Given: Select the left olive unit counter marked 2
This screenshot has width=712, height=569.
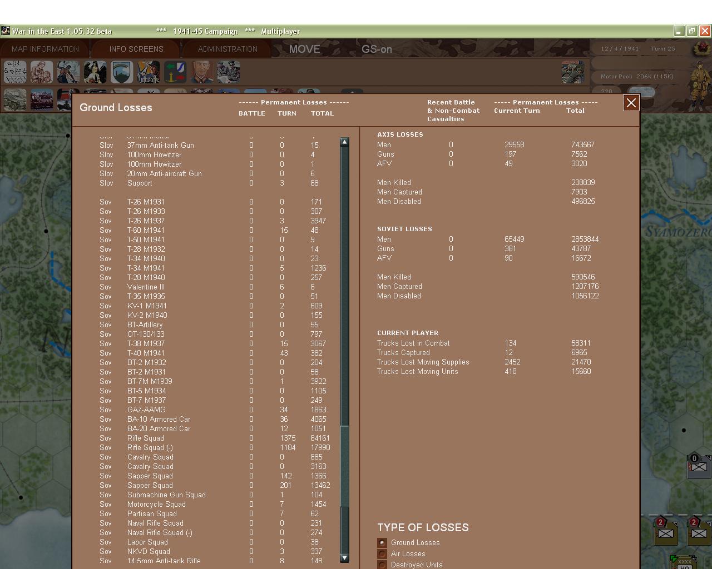Looking at the screenshot, I should [665, 532].
